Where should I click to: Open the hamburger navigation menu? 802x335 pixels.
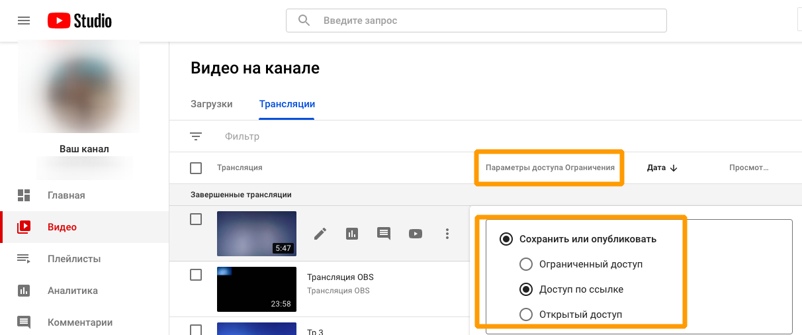24,21
